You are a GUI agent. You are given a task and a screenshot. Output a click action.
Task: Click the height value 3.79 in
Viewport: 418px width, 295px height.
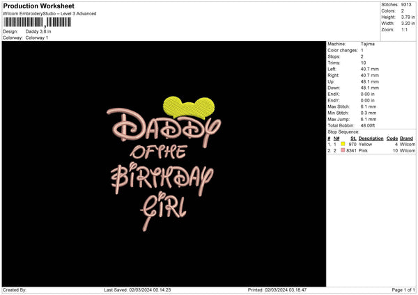click(x=408, y=17)
